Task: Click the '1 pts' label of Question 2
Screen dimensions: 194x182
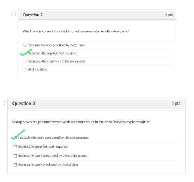Action: (169, 15)
